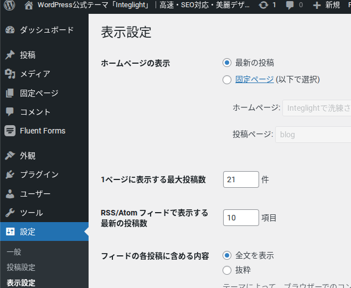The image size is (351, 288).
Task: Open comments bubble icon in admin bar
Action: 290,5
